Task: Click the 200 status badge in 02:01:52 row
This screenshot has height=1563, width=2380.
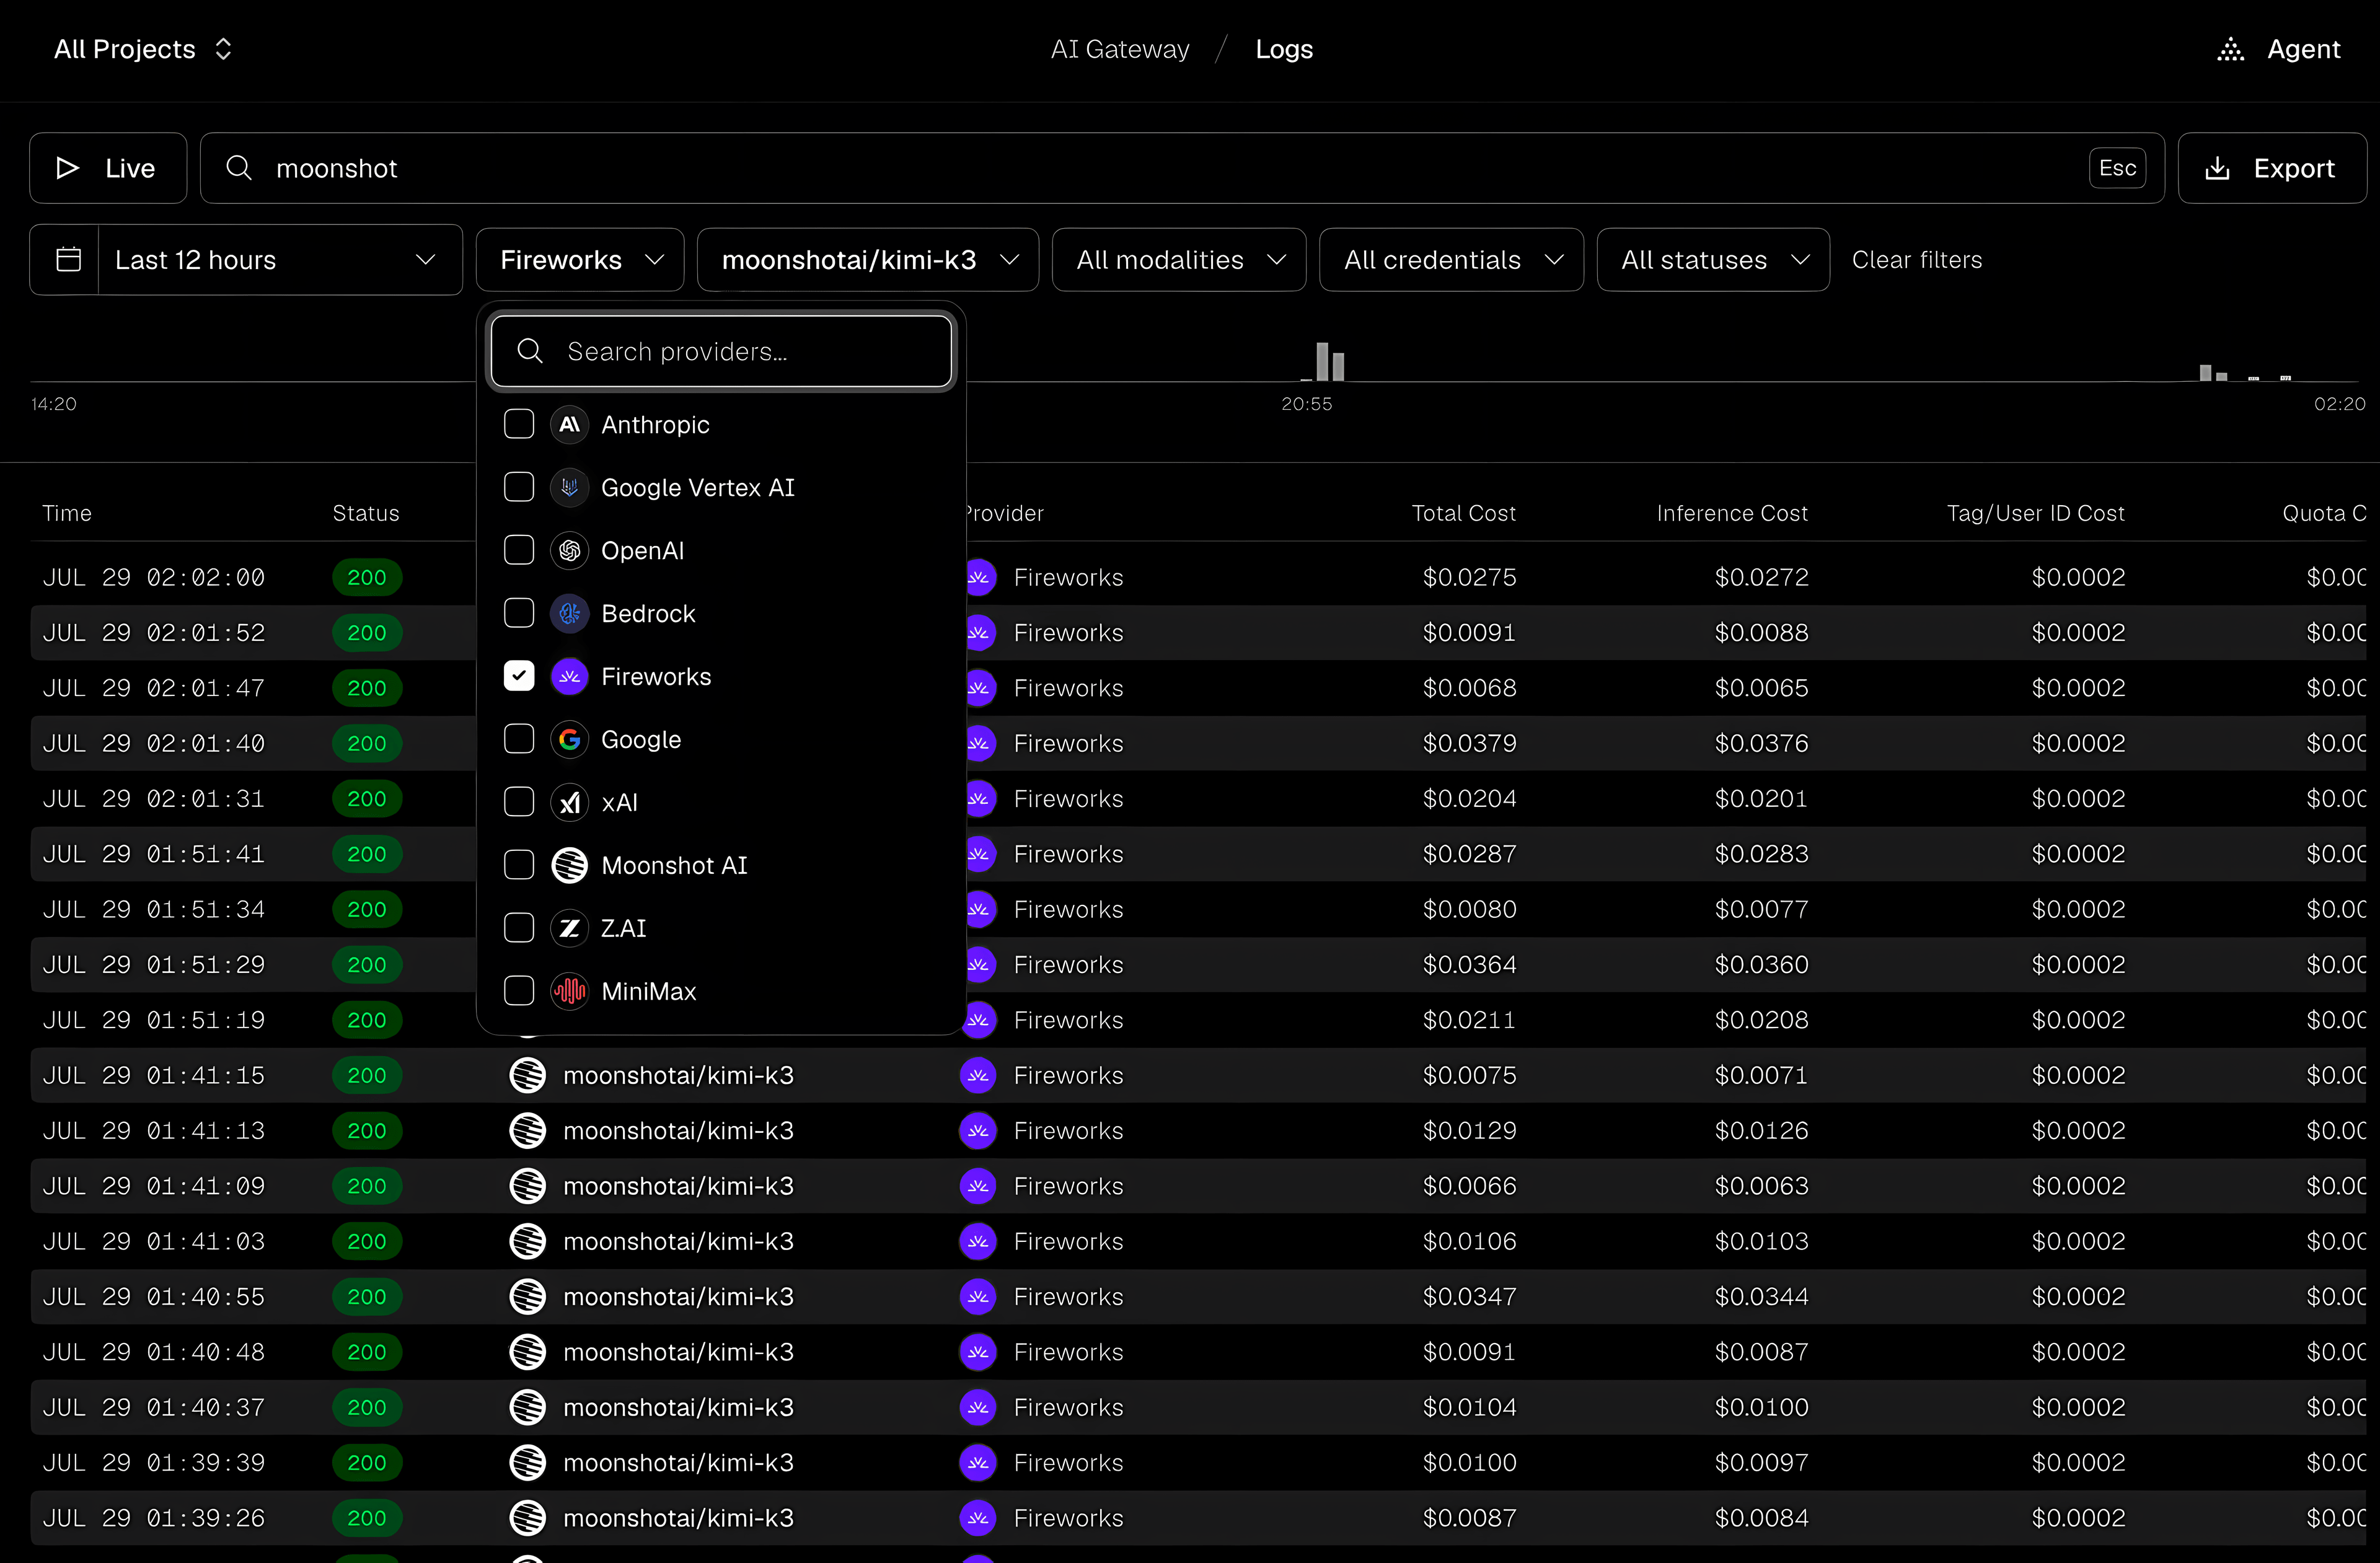Action: pyautogui.click(x=367, y=633)
